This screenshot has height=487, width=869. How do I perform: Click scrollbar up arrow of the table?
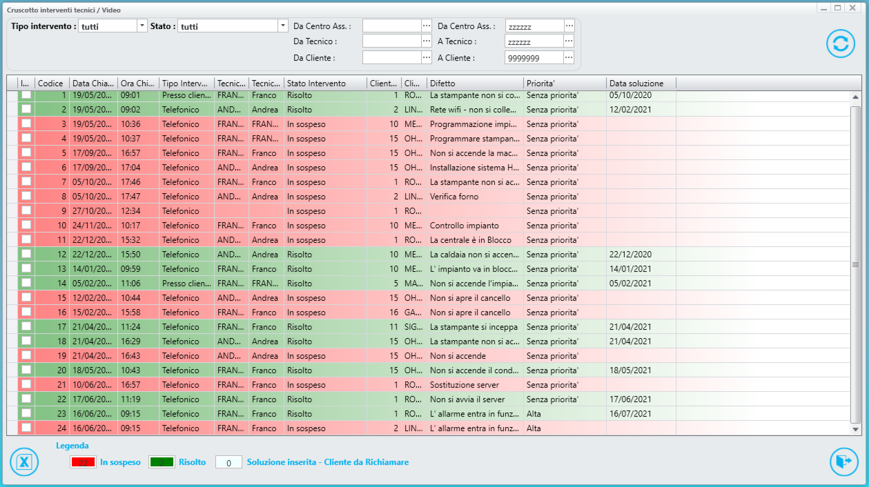pos(856,97)
